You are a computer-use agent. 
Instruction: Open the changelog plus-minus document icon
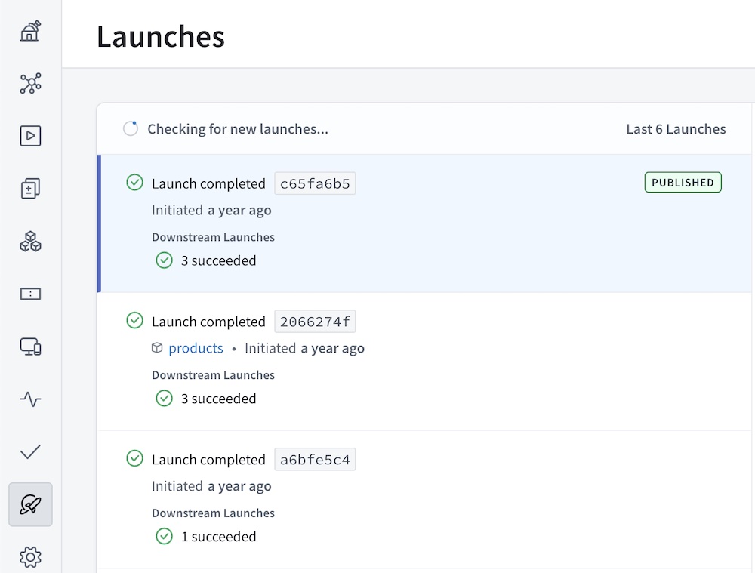[30, 189]
